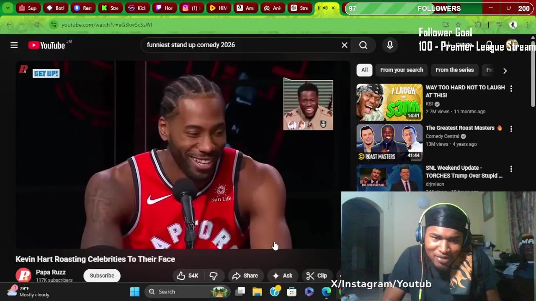Open options menu for Roast Masters video
This screenshot has width=536, height=301.
511,129
